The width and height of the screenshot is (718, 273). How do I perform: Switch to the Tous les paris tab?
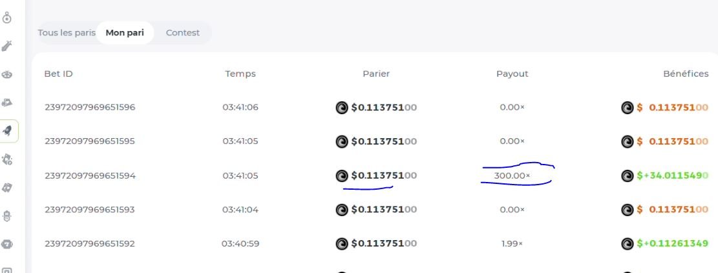67,33
